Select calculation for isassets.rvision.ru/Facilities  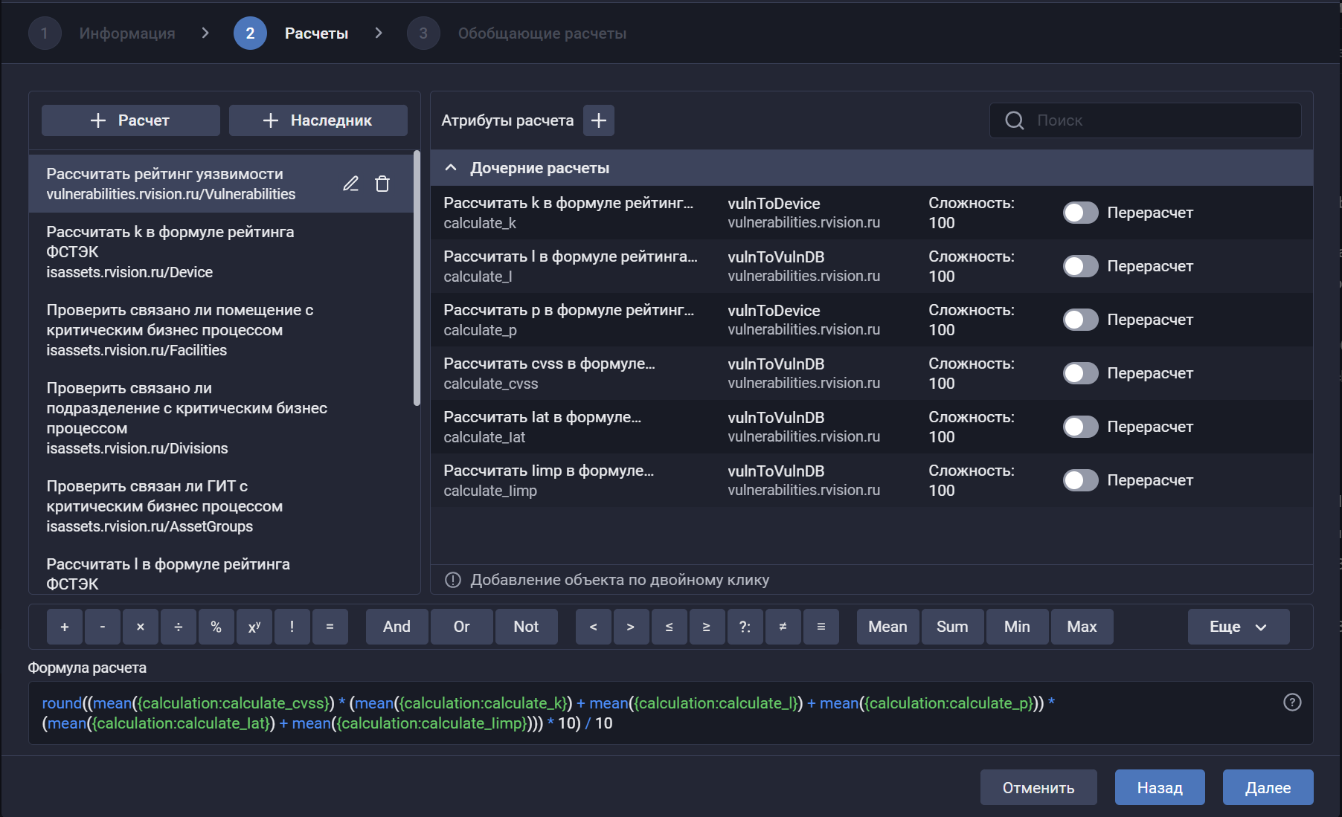point(179,330)
